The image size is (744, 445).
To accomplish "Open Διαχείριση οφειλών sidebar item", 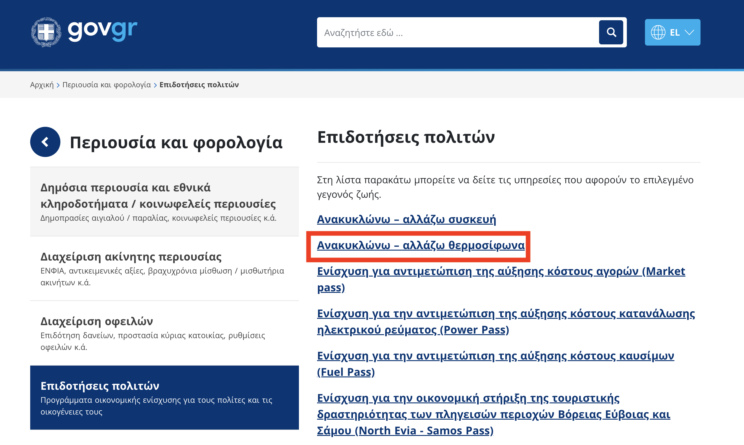I will (97, 321).
